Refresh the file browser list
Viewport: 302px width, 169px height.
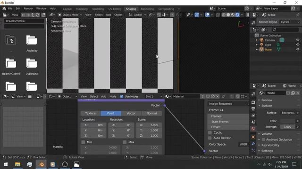click(x=37, y=15)
